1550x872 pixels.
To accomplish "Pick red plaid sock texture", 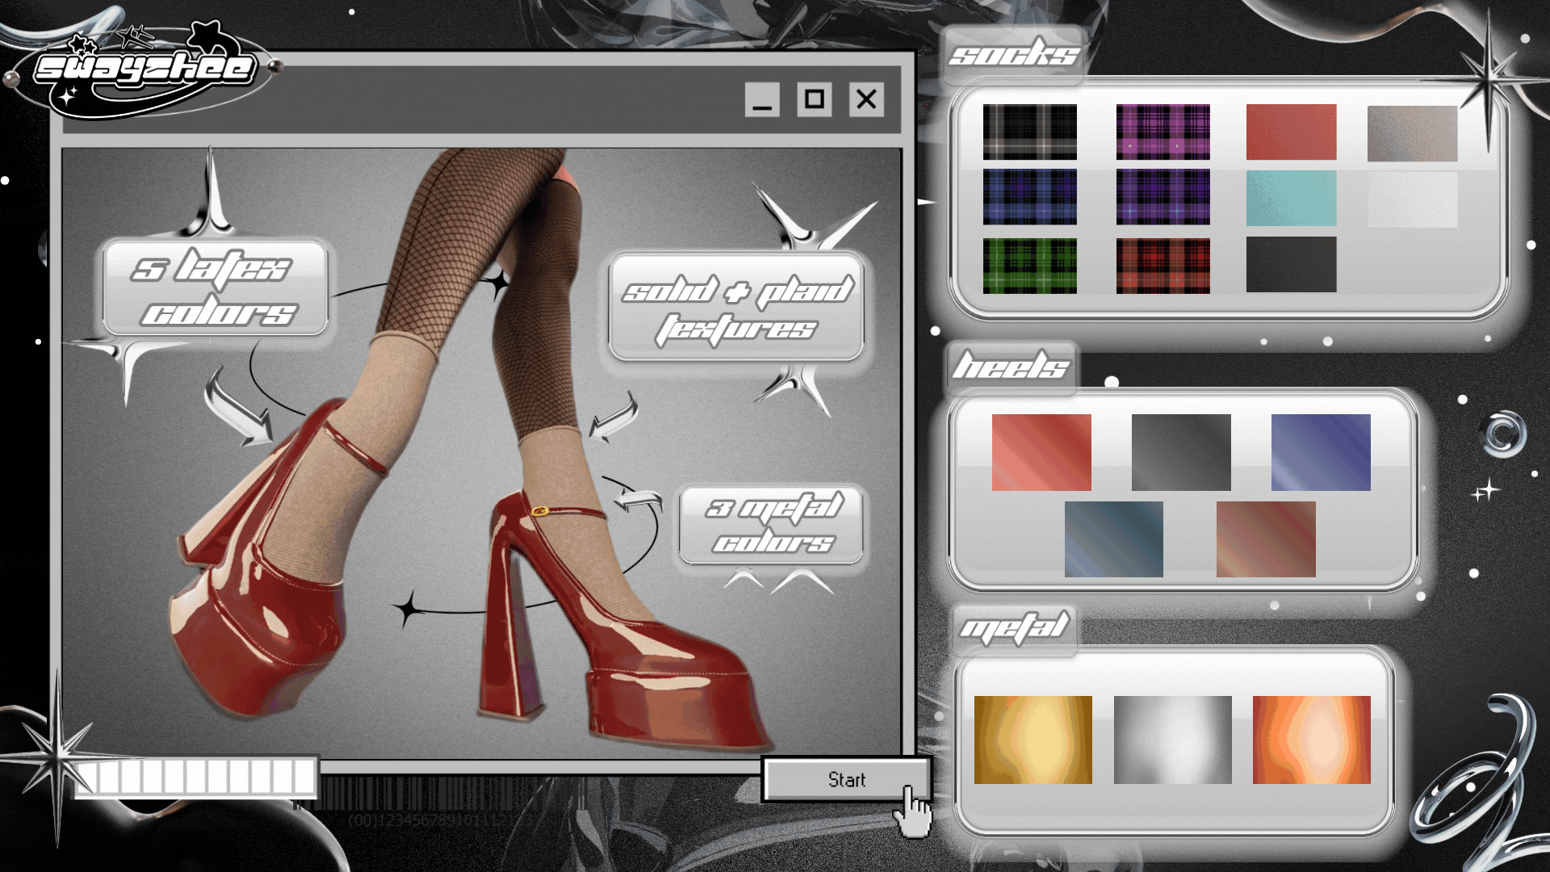I will point(1162,265).
